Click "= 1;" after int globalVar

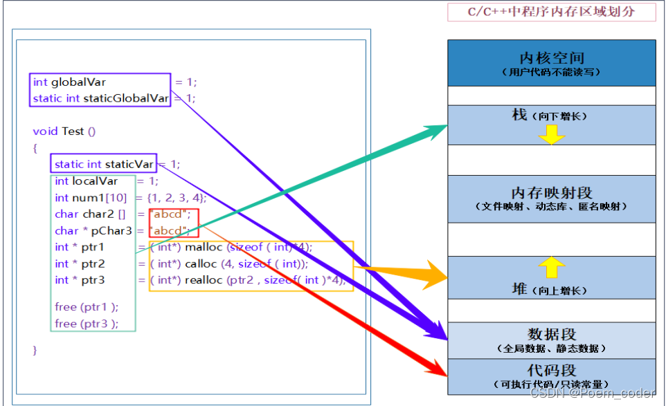tap(186, 82)
